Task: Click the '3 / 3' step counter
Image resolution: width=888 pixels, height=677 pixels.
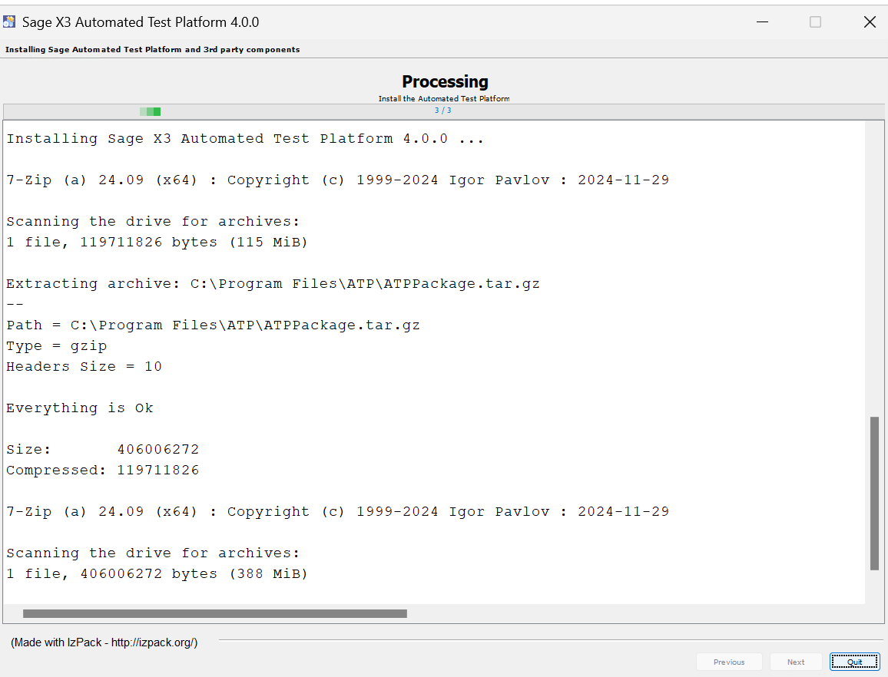Action: 443,111
